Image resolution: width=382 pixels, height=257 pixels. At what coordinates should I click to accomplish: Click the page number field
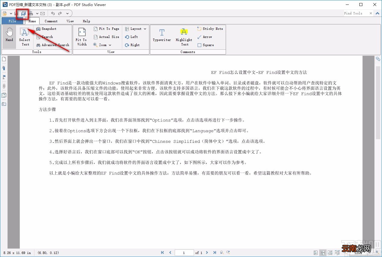coord(184,253)
